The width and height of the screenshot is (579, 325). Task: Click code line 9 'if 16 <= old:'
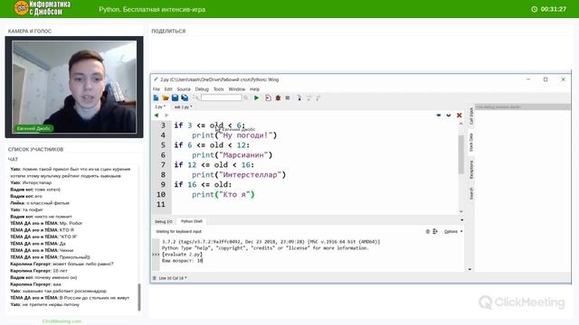click(x=203, y=184)
